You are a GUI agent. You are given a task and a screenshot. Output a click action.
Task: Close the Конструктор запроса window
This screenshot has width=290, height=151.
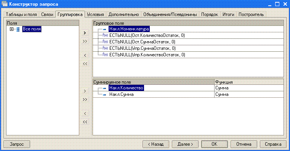pos(285,4)
